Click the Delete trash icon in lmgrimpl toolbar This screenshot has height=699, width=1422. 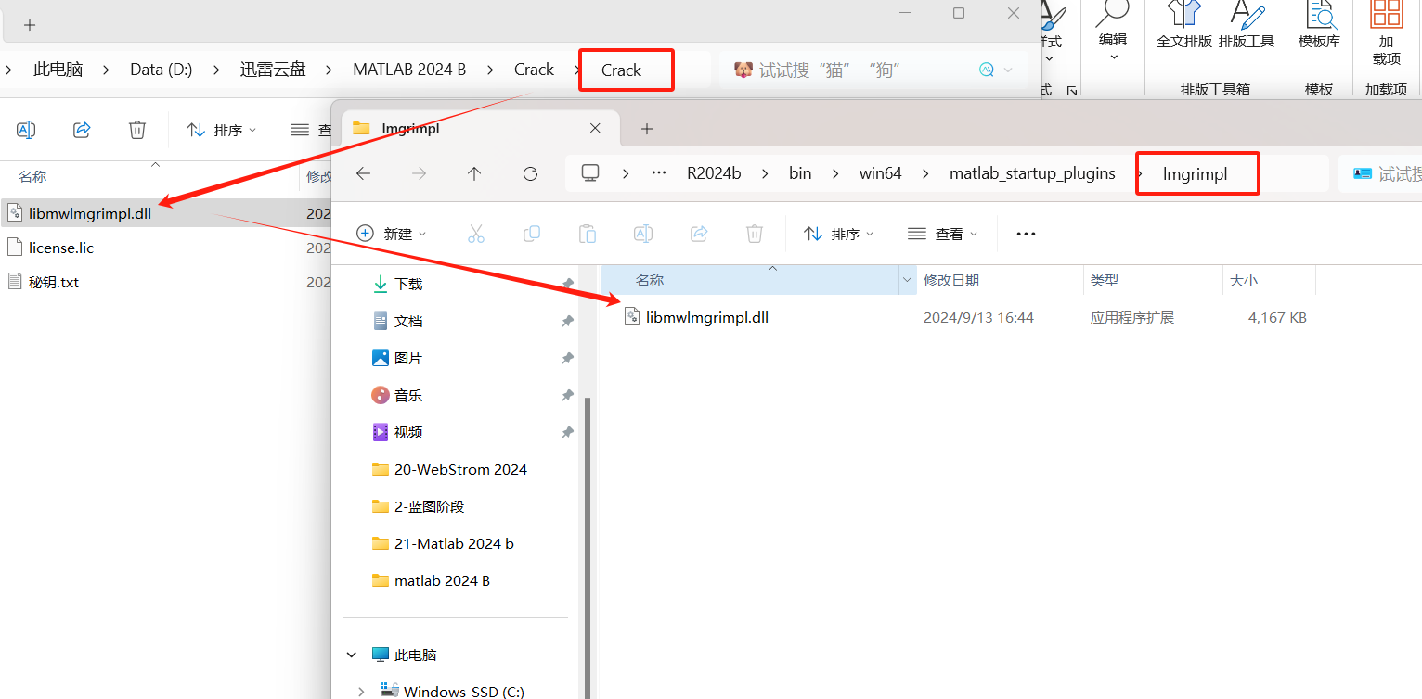coord(755,234)
